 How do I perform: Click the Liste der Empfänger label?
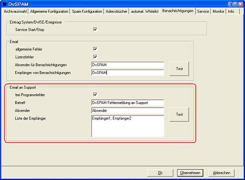point(30,118)
